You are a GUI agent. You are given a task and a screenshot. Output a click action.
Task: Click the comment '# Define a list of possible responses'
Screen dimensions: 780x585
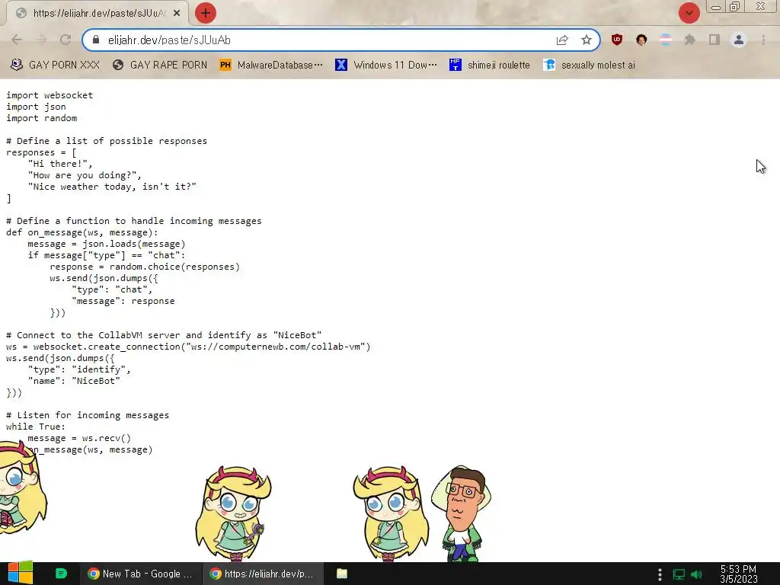pos(107,141)
